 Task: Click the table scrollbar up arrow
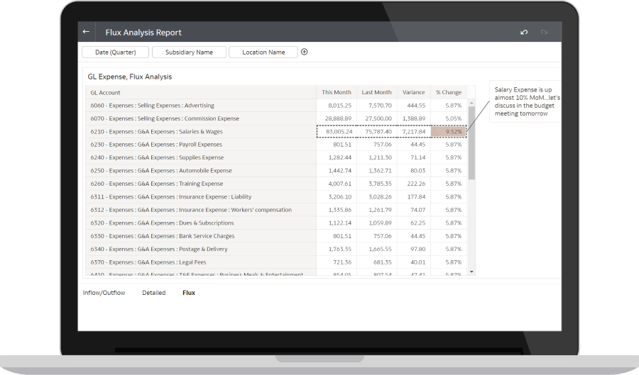pos(471,102)
